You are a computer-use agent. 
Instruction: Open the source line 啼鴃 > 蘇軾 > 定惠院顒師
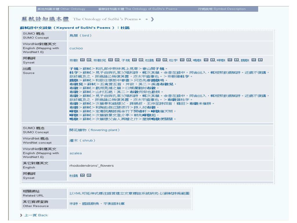[x=123, y=111]
